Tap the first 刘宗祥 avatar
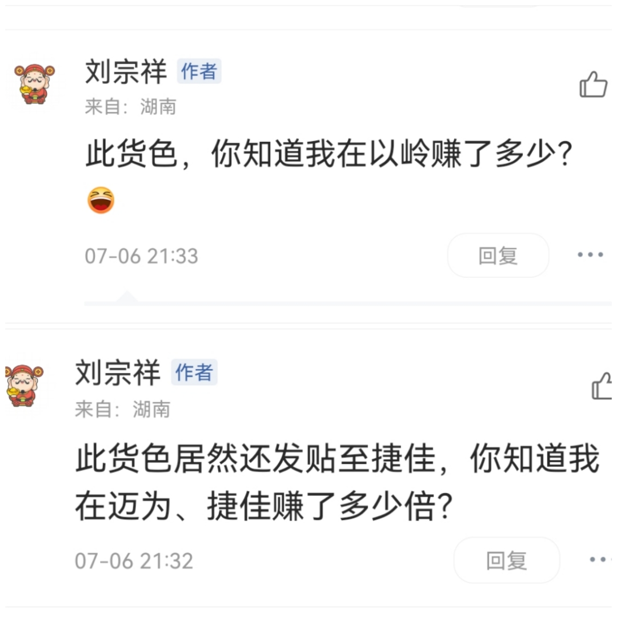The width and height of the screenshot is (617, 617). tap(35, 84)
